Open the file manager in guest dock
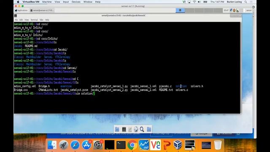Image resolution: width=270 pixels, height=152 pixels. click(x=130, y=129)
